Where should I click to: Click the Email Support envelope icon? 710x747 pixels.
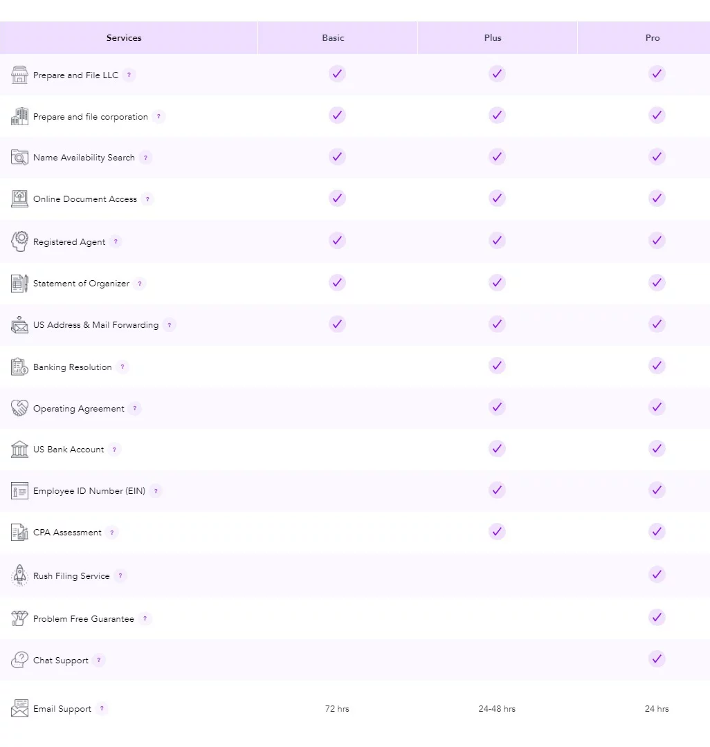click(19, 708)
